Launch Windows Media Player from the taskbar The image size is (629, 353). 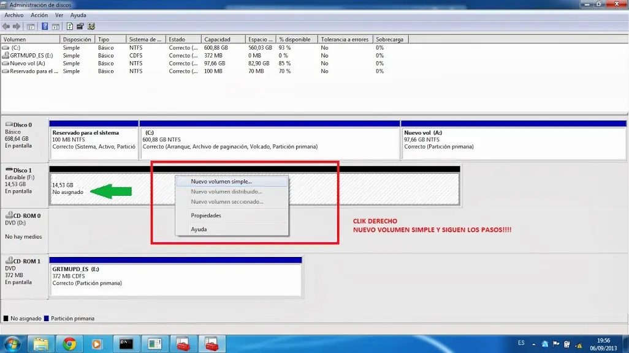pos(97,343)
